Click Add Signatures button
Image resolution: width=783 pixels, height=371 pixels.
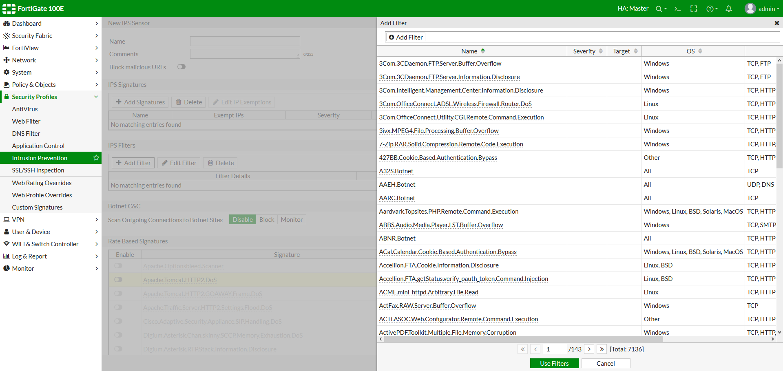click(140, 102)
